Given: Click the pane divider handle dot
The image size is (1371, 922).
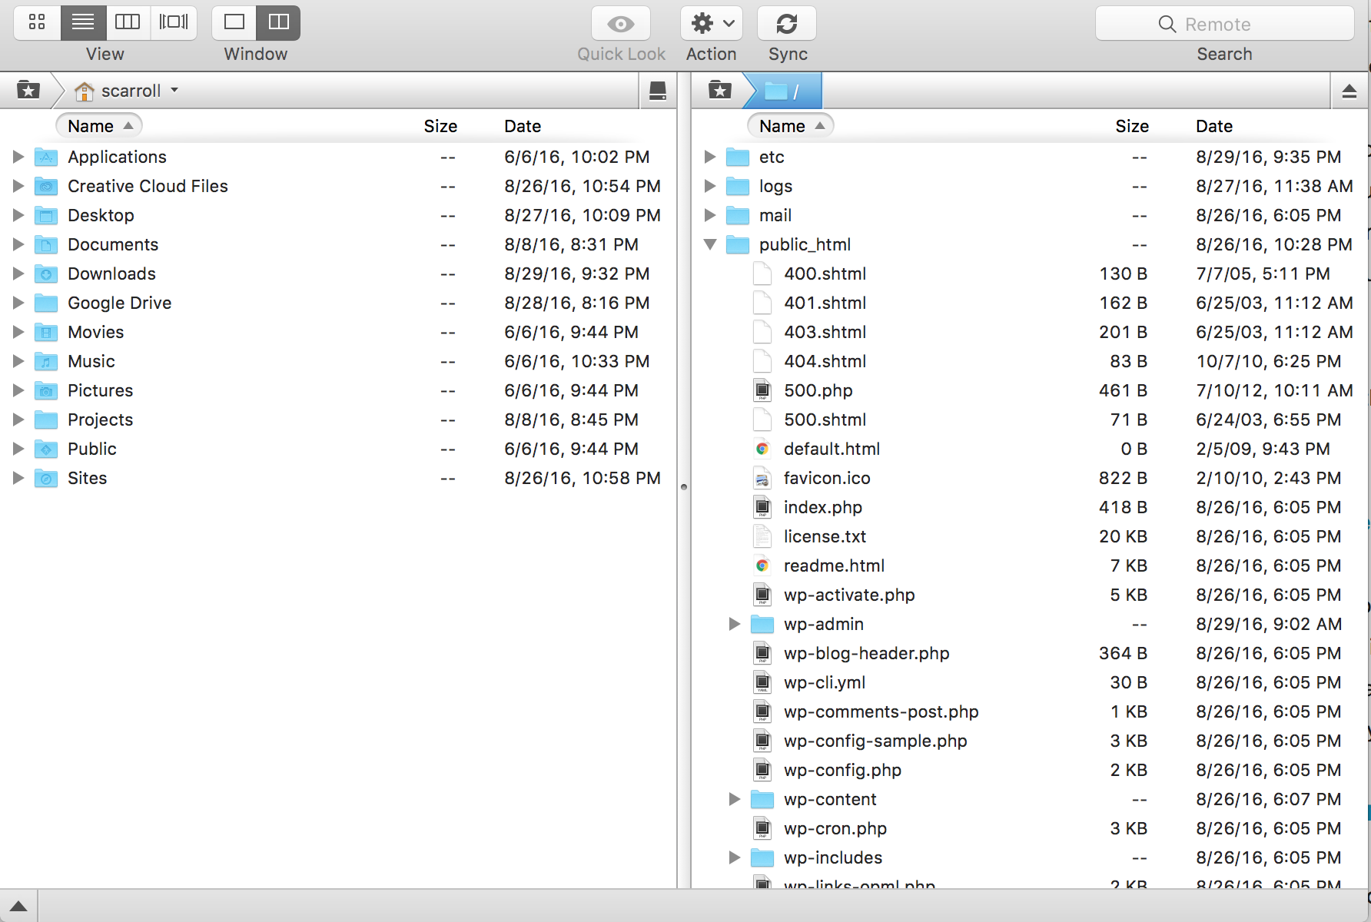Looking at the screenshot, I should [x=684, y=486].
